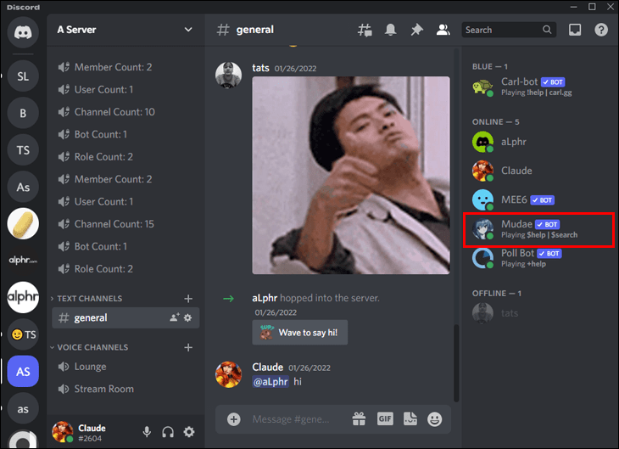Viewport: 619px width, 449px height.
Task: Open the Threads icon in channel header
Action: click(x=365, y=30)
